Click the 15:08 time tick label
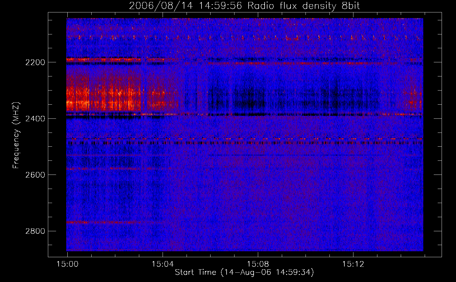The height and width of the screenshot is (282, 456). (x=258, y=264)
